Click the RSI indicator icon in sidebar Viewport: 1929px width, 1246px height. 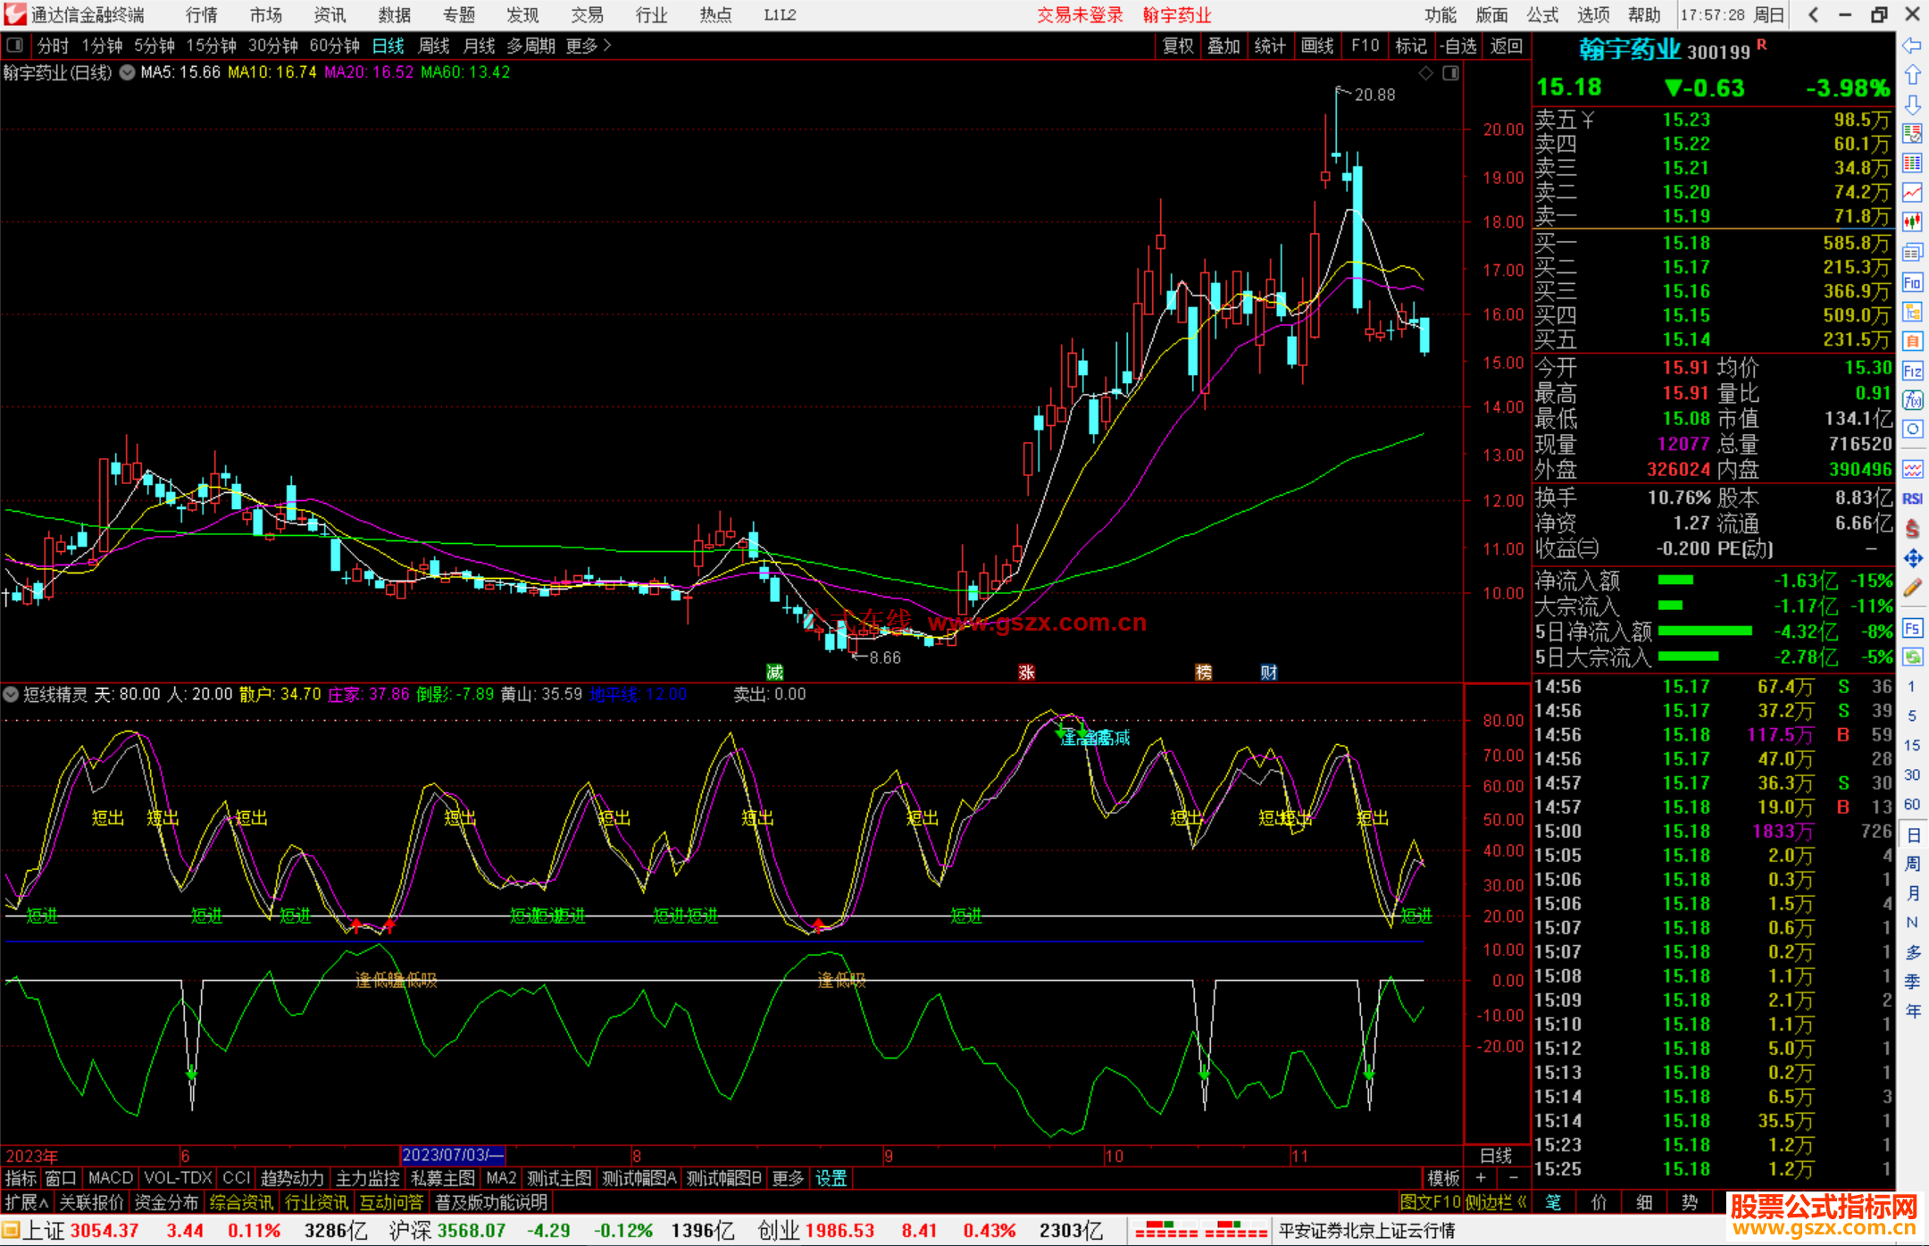pos(1912,498)
